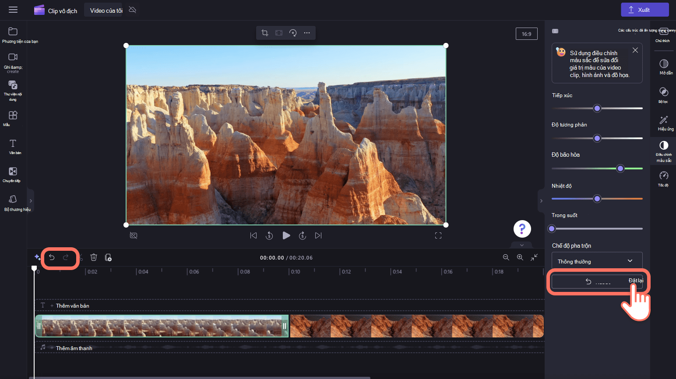
Task: Click the Xuất export button
Action: (644, 10)
